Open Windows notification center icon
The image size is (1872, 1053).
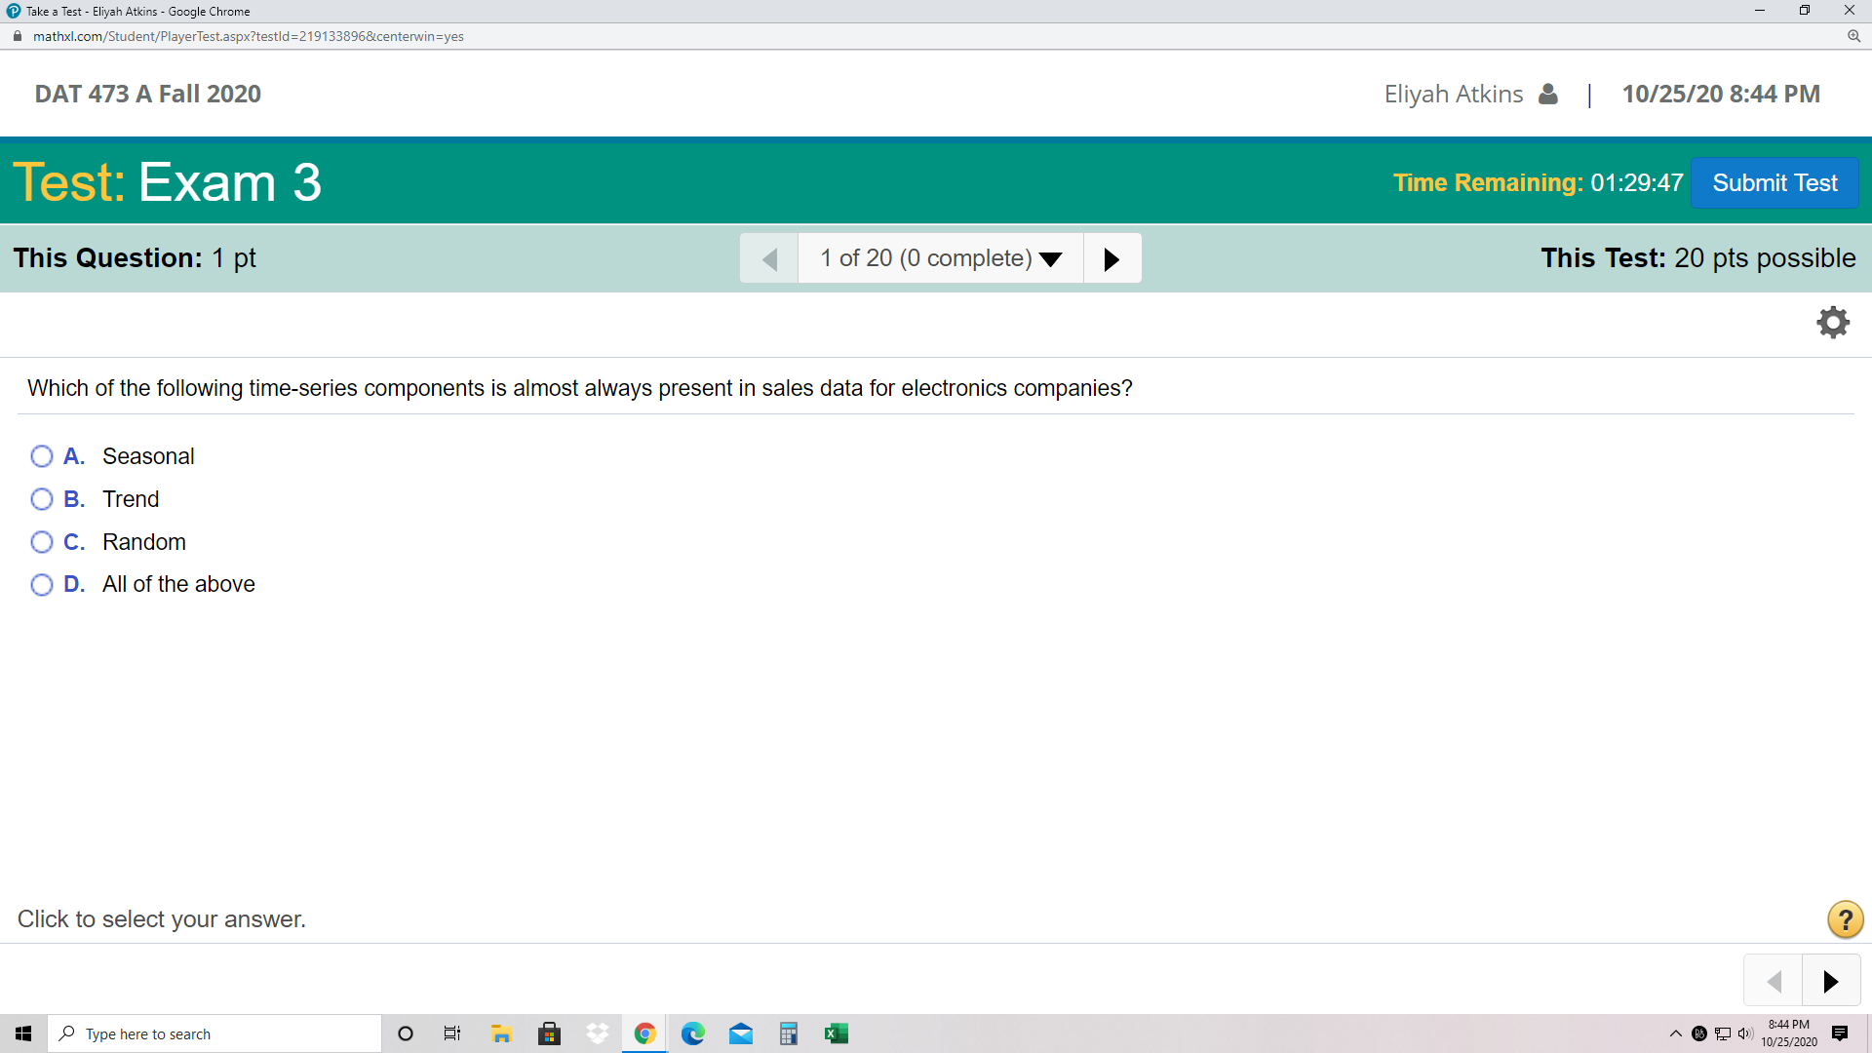point(1840,1033)
